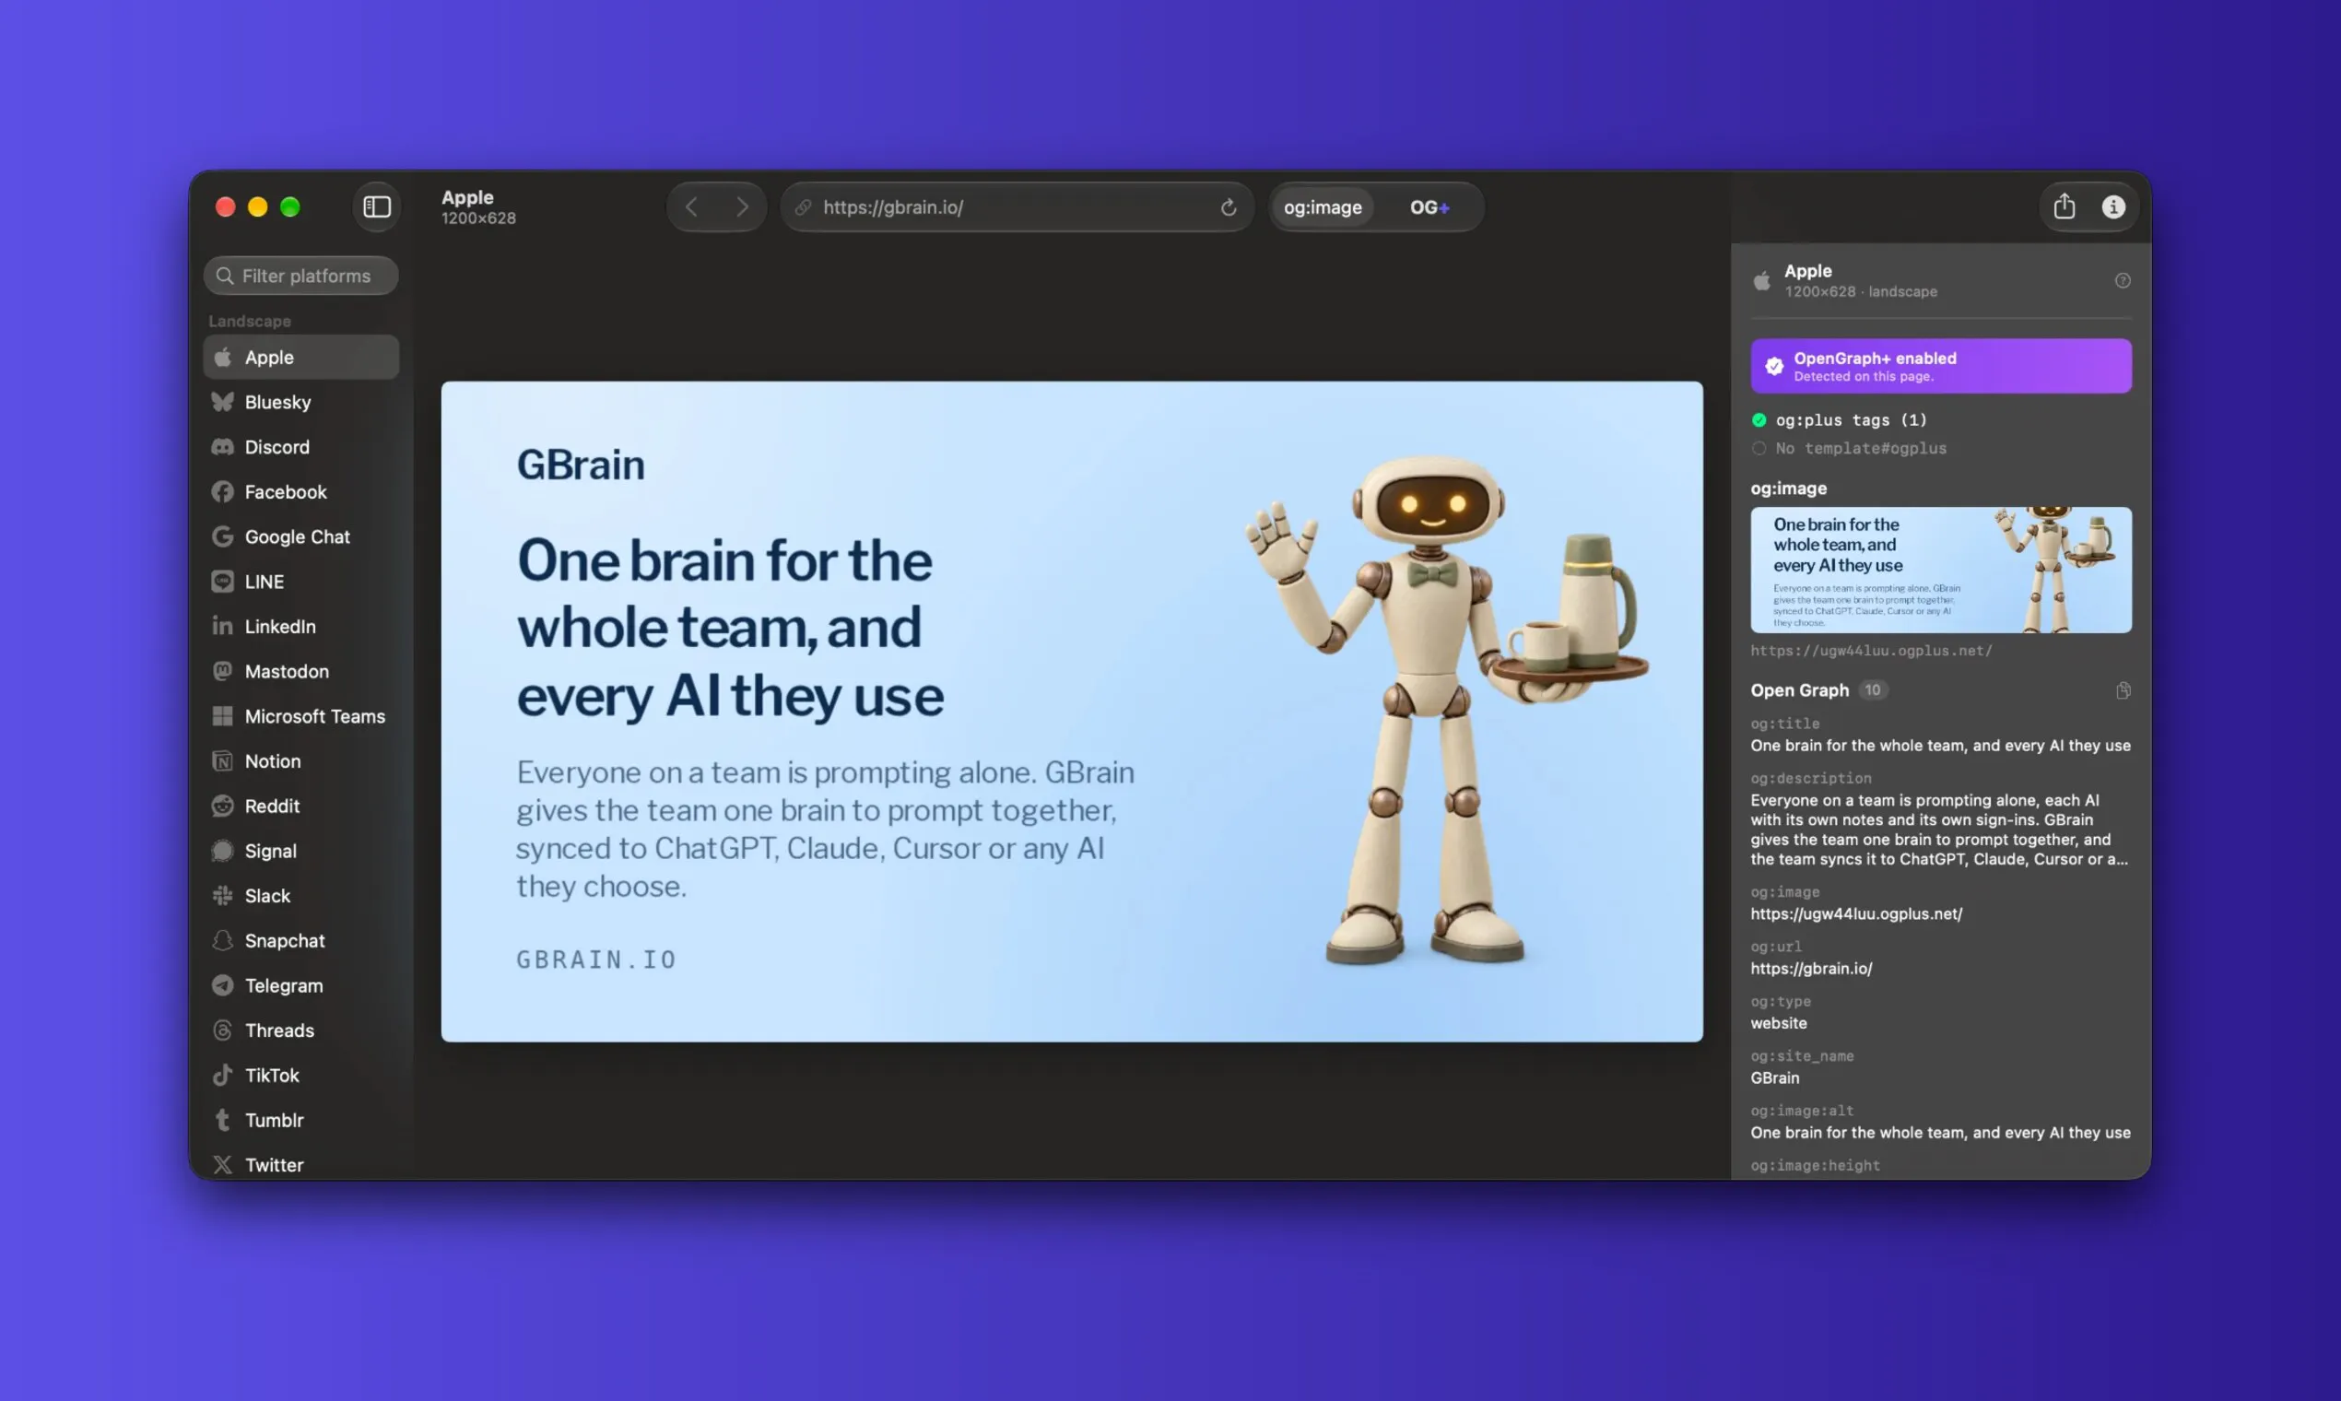Viewport: 2341px width, 1401px height.
Task: Click the og:image thumbnail in inspector
Action: pyautogui.click(x=1941, y=571)
